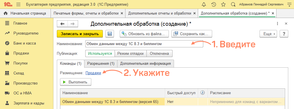The image size is (294, 109).
Task: Open the Продажи placement link
Action: pyautogui.click(x=93, y=73)
